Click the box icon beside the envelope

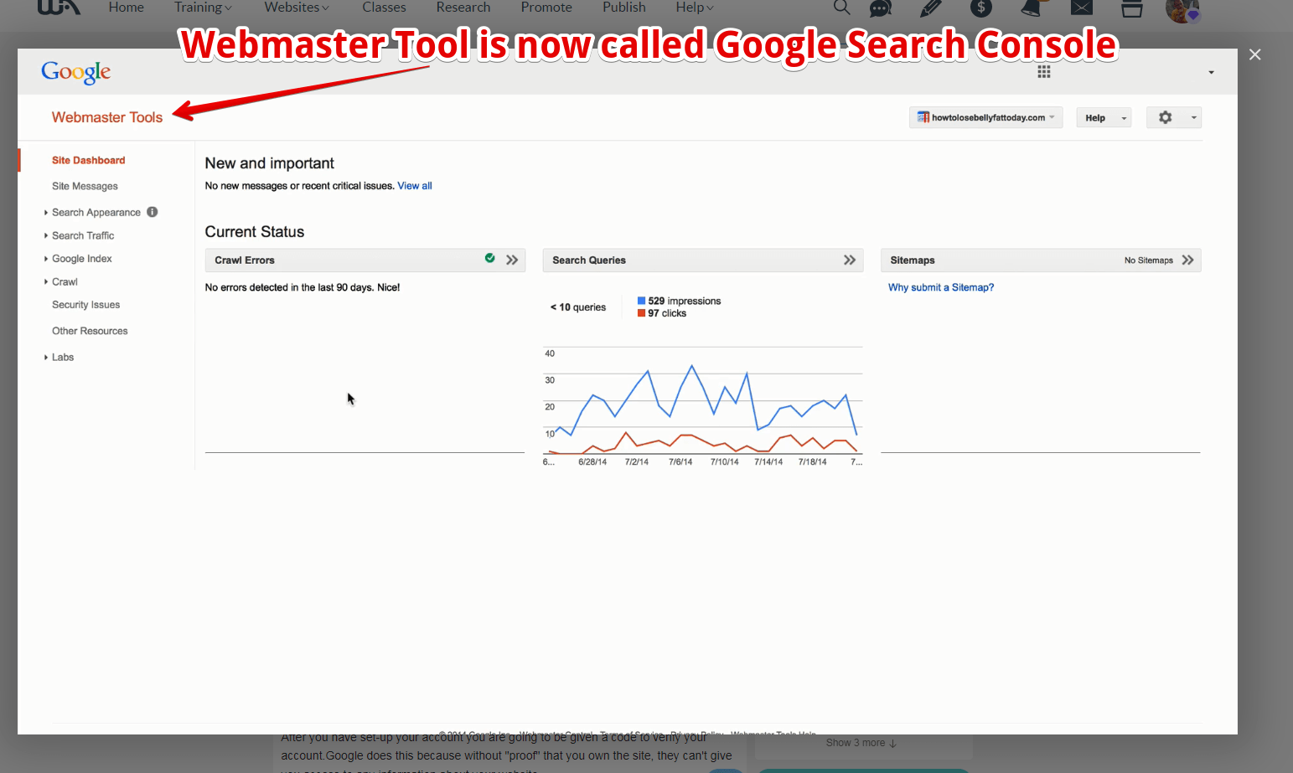tap(1132, 8)
